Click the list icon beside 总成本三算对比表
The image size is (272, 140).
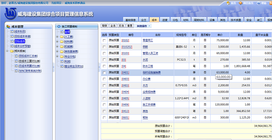point(16,61)
